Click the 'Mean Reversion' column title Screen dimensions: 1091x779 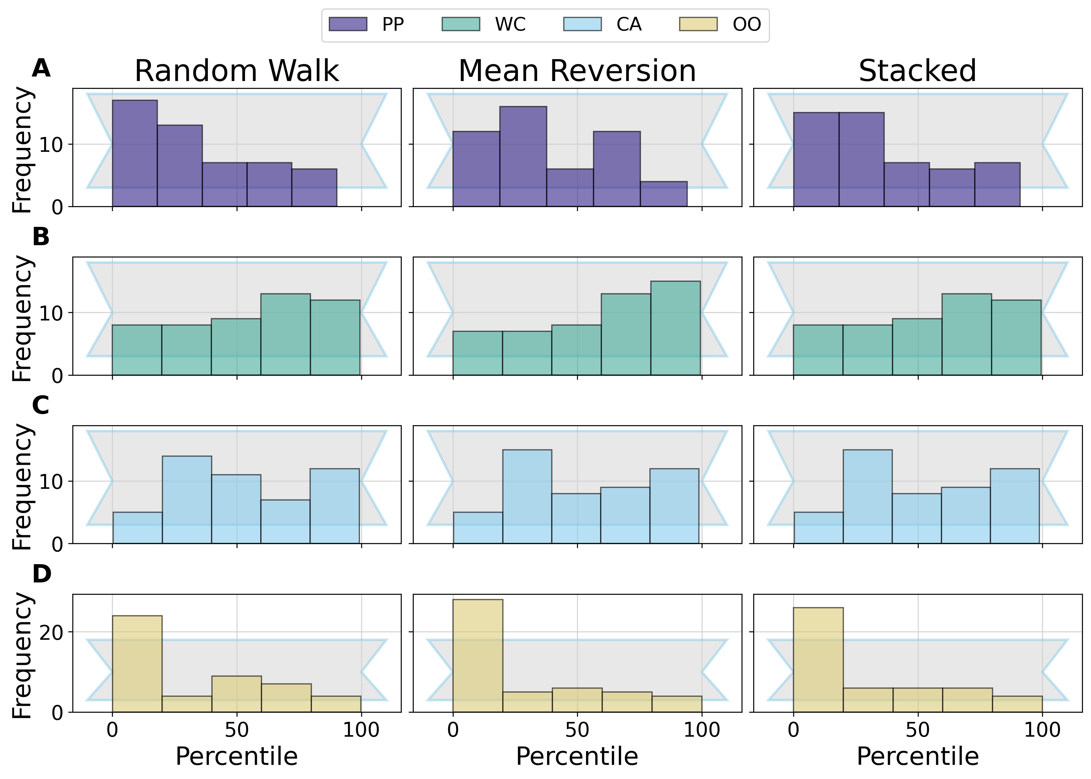pyautogui.click(x=577, y=71)
